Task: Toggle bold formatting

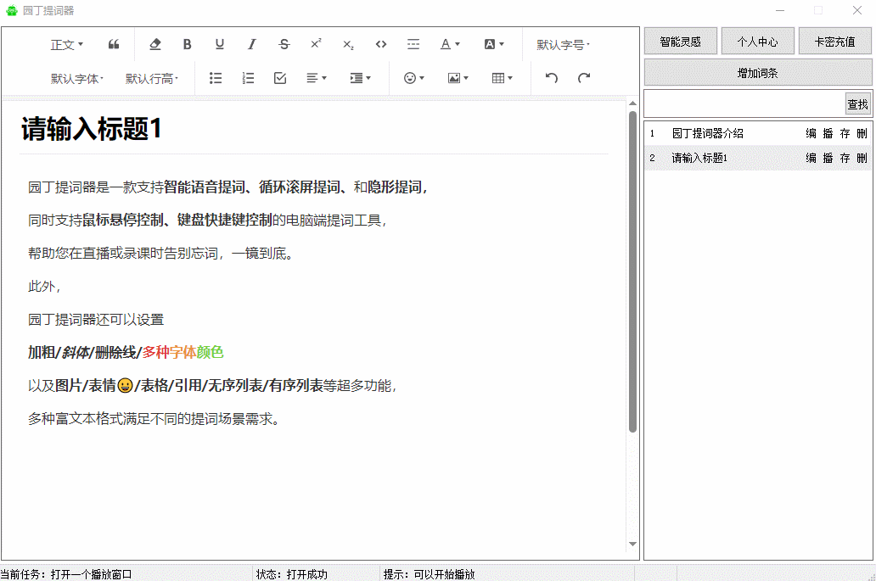Action: (x=188, y=44)
